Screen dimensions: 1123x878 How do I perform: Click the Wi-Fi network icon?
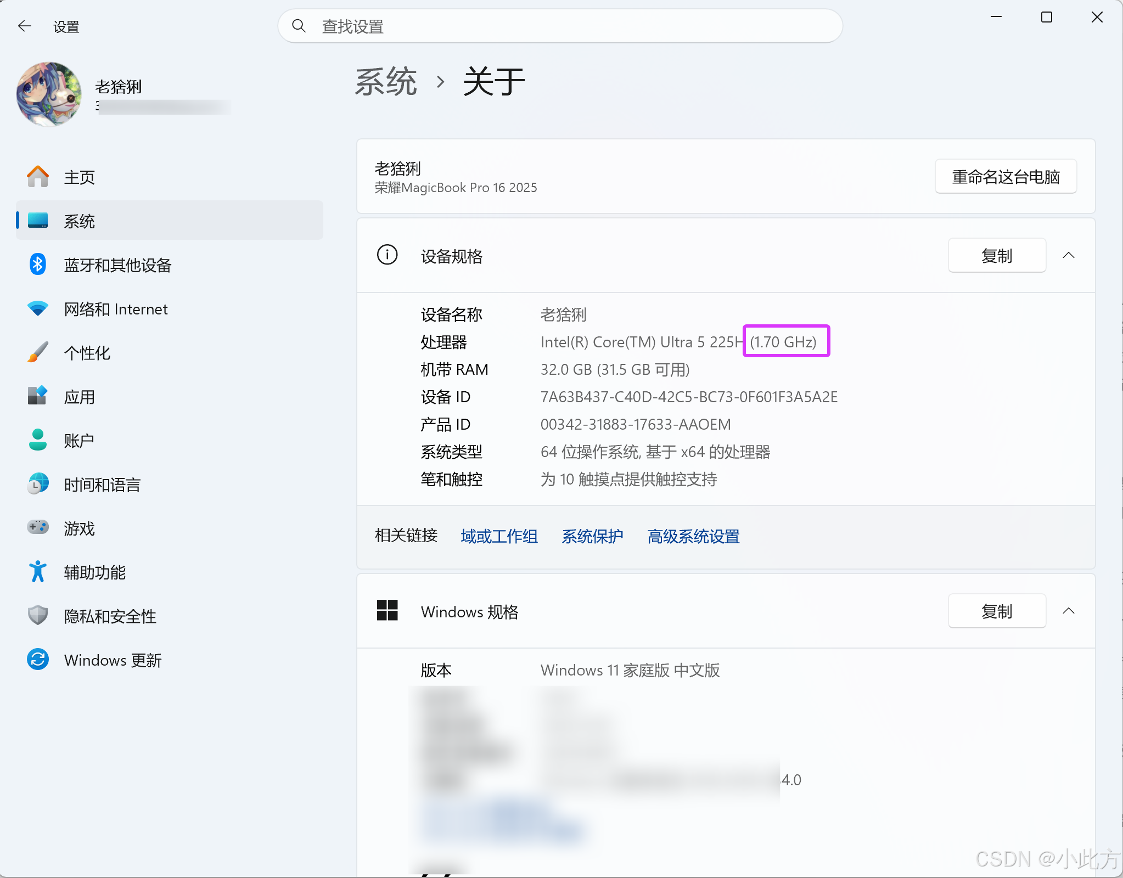click(38, 308)
